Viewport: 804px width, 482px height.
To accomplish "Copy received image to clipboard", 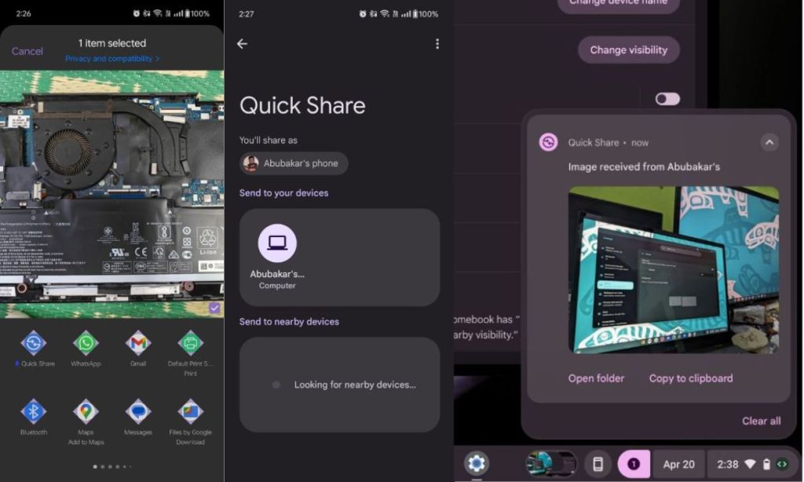I will [x=691, y=378].
